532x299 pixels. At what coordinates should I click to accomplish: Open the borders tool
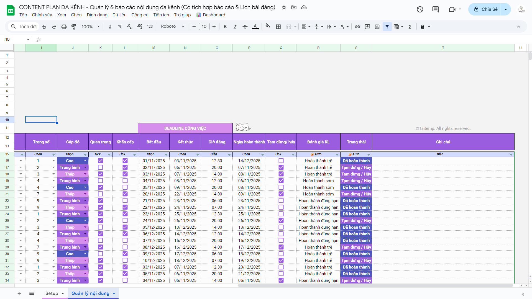tap(278, 27)
